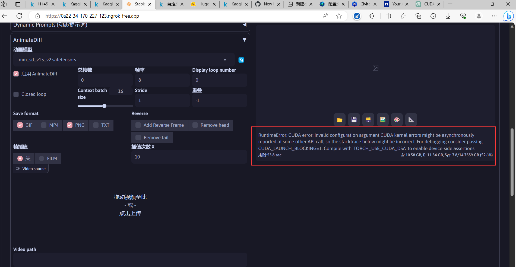The width and height of the screenshot is (516, 267).
Task: Uncheck 启用 AnimateDiff
Action: pos(16,74)
